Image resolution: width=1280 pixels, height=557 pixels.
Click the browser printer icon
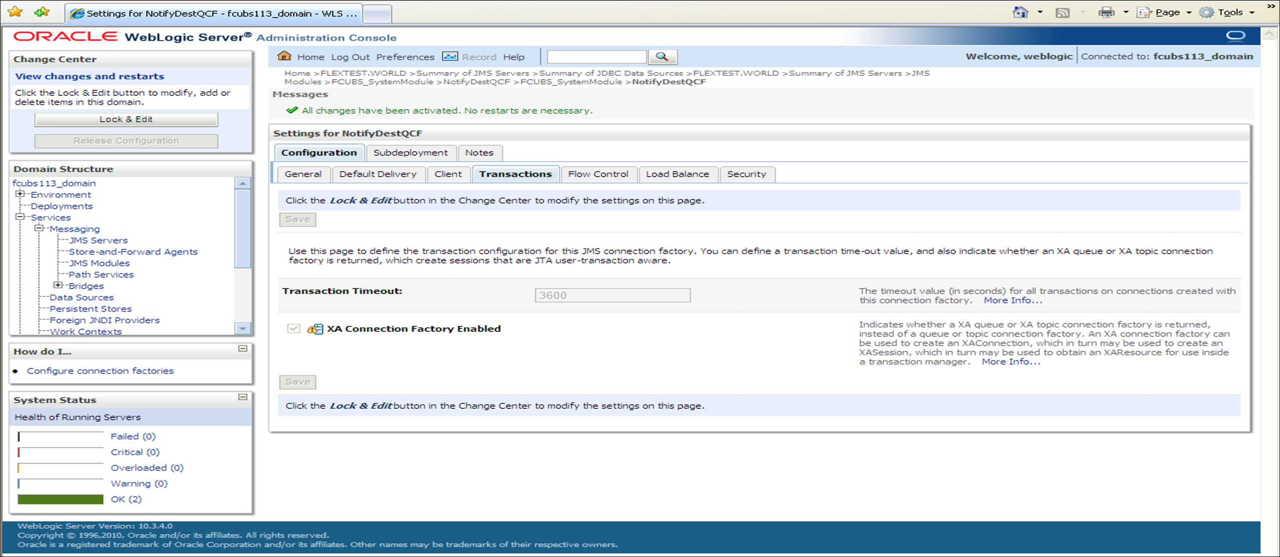pyautogui.click(x=1106, y=12)
